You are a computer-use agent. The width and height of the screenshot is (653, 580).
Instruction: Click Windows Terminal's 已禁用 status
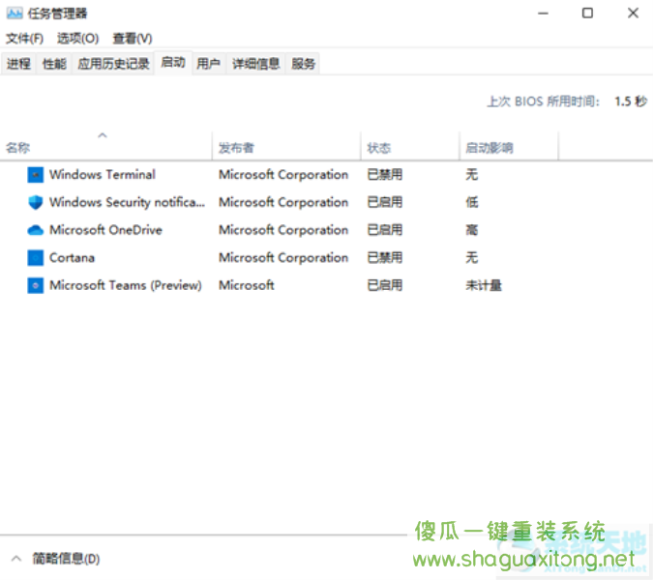point(385,175)
